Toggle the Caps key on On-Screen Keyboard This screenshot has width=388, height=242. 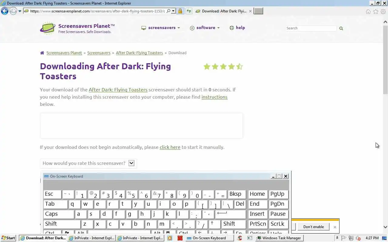(x=59, y=214)
